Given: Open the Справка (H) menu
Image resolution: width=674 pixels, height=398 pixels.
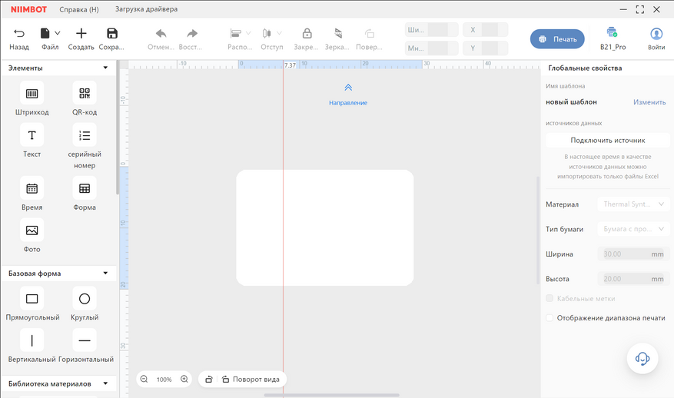Looking at the screenshot, I should [79, 9].
